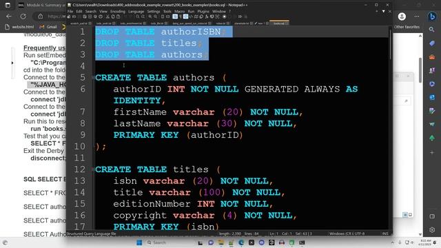Open the Run menu in Notepad++

[191, 11]
